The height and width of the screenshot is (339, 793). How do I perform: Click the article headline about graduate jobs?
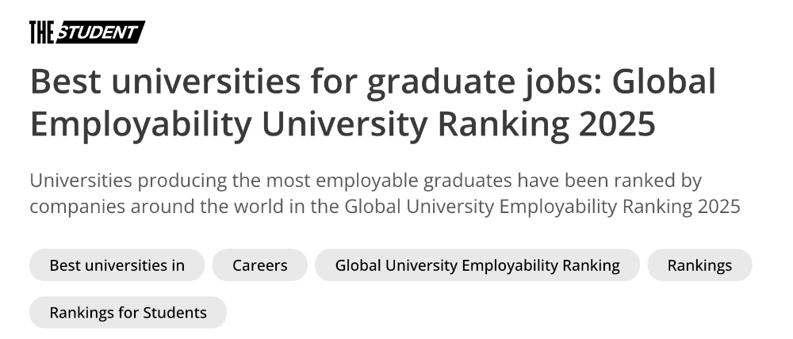pyautogui.click(x=374, y=103)
